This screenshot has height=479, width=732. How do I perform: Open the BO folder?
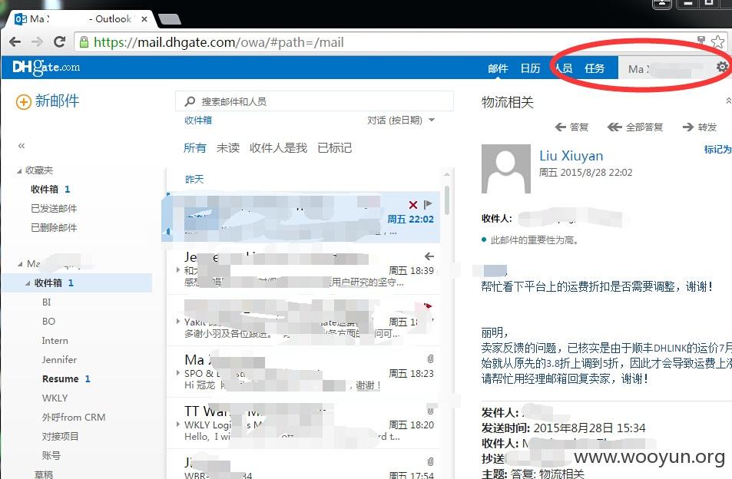click(48, 321)
